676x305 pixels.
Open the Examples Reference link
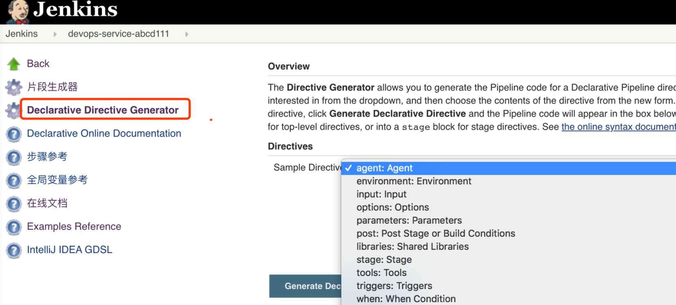(74, 227)
